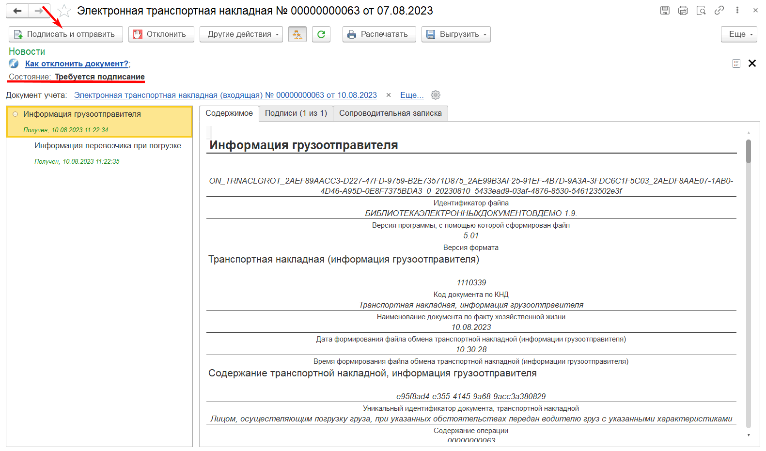Click the Еще... link near accounting document
The width and height of the screenshot is (766, 451).
coord(412,95)
